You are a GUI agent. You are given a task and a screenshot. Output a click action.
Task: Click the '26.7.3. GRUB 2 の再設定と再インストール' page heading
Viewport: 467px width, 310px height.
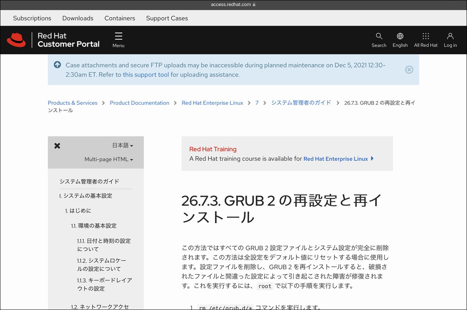282,208
